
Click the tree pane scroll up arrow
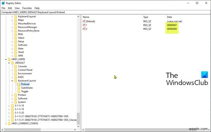click(78, 17)
